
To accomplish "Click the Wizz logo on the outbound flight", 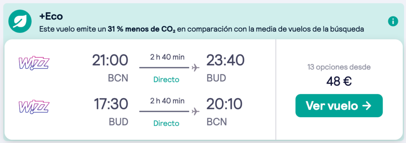I will [x=34, y=63].
